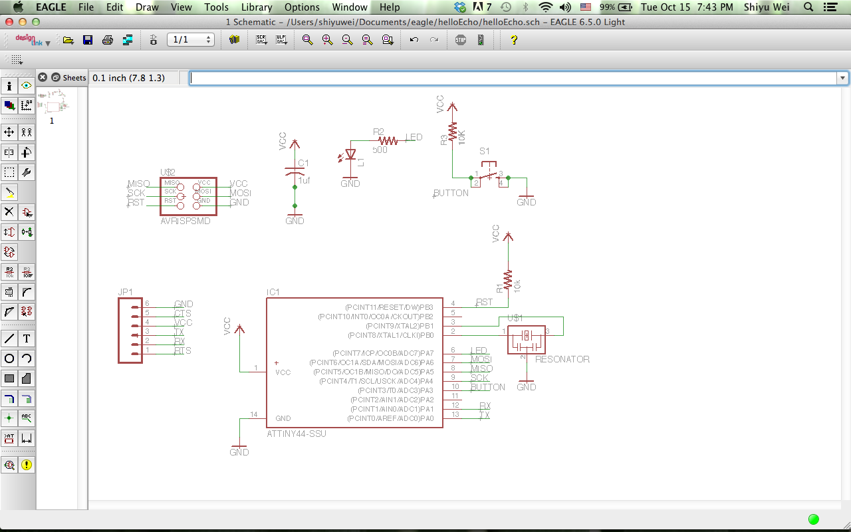Select the Copy tool
The height and width of the screenshot is (532, 851).
pos(27,132)
